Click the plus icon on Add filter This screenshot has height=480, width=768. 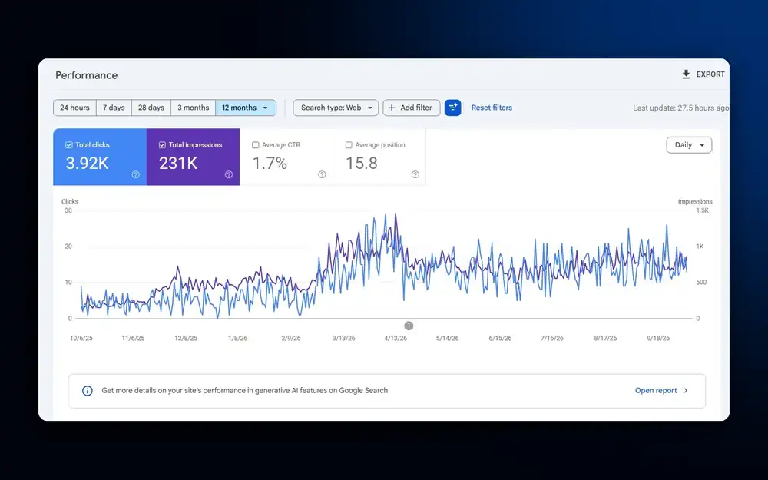tap(392, 108)
